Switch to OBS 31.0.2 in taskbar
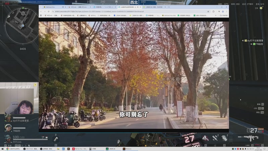 point(30,149)
